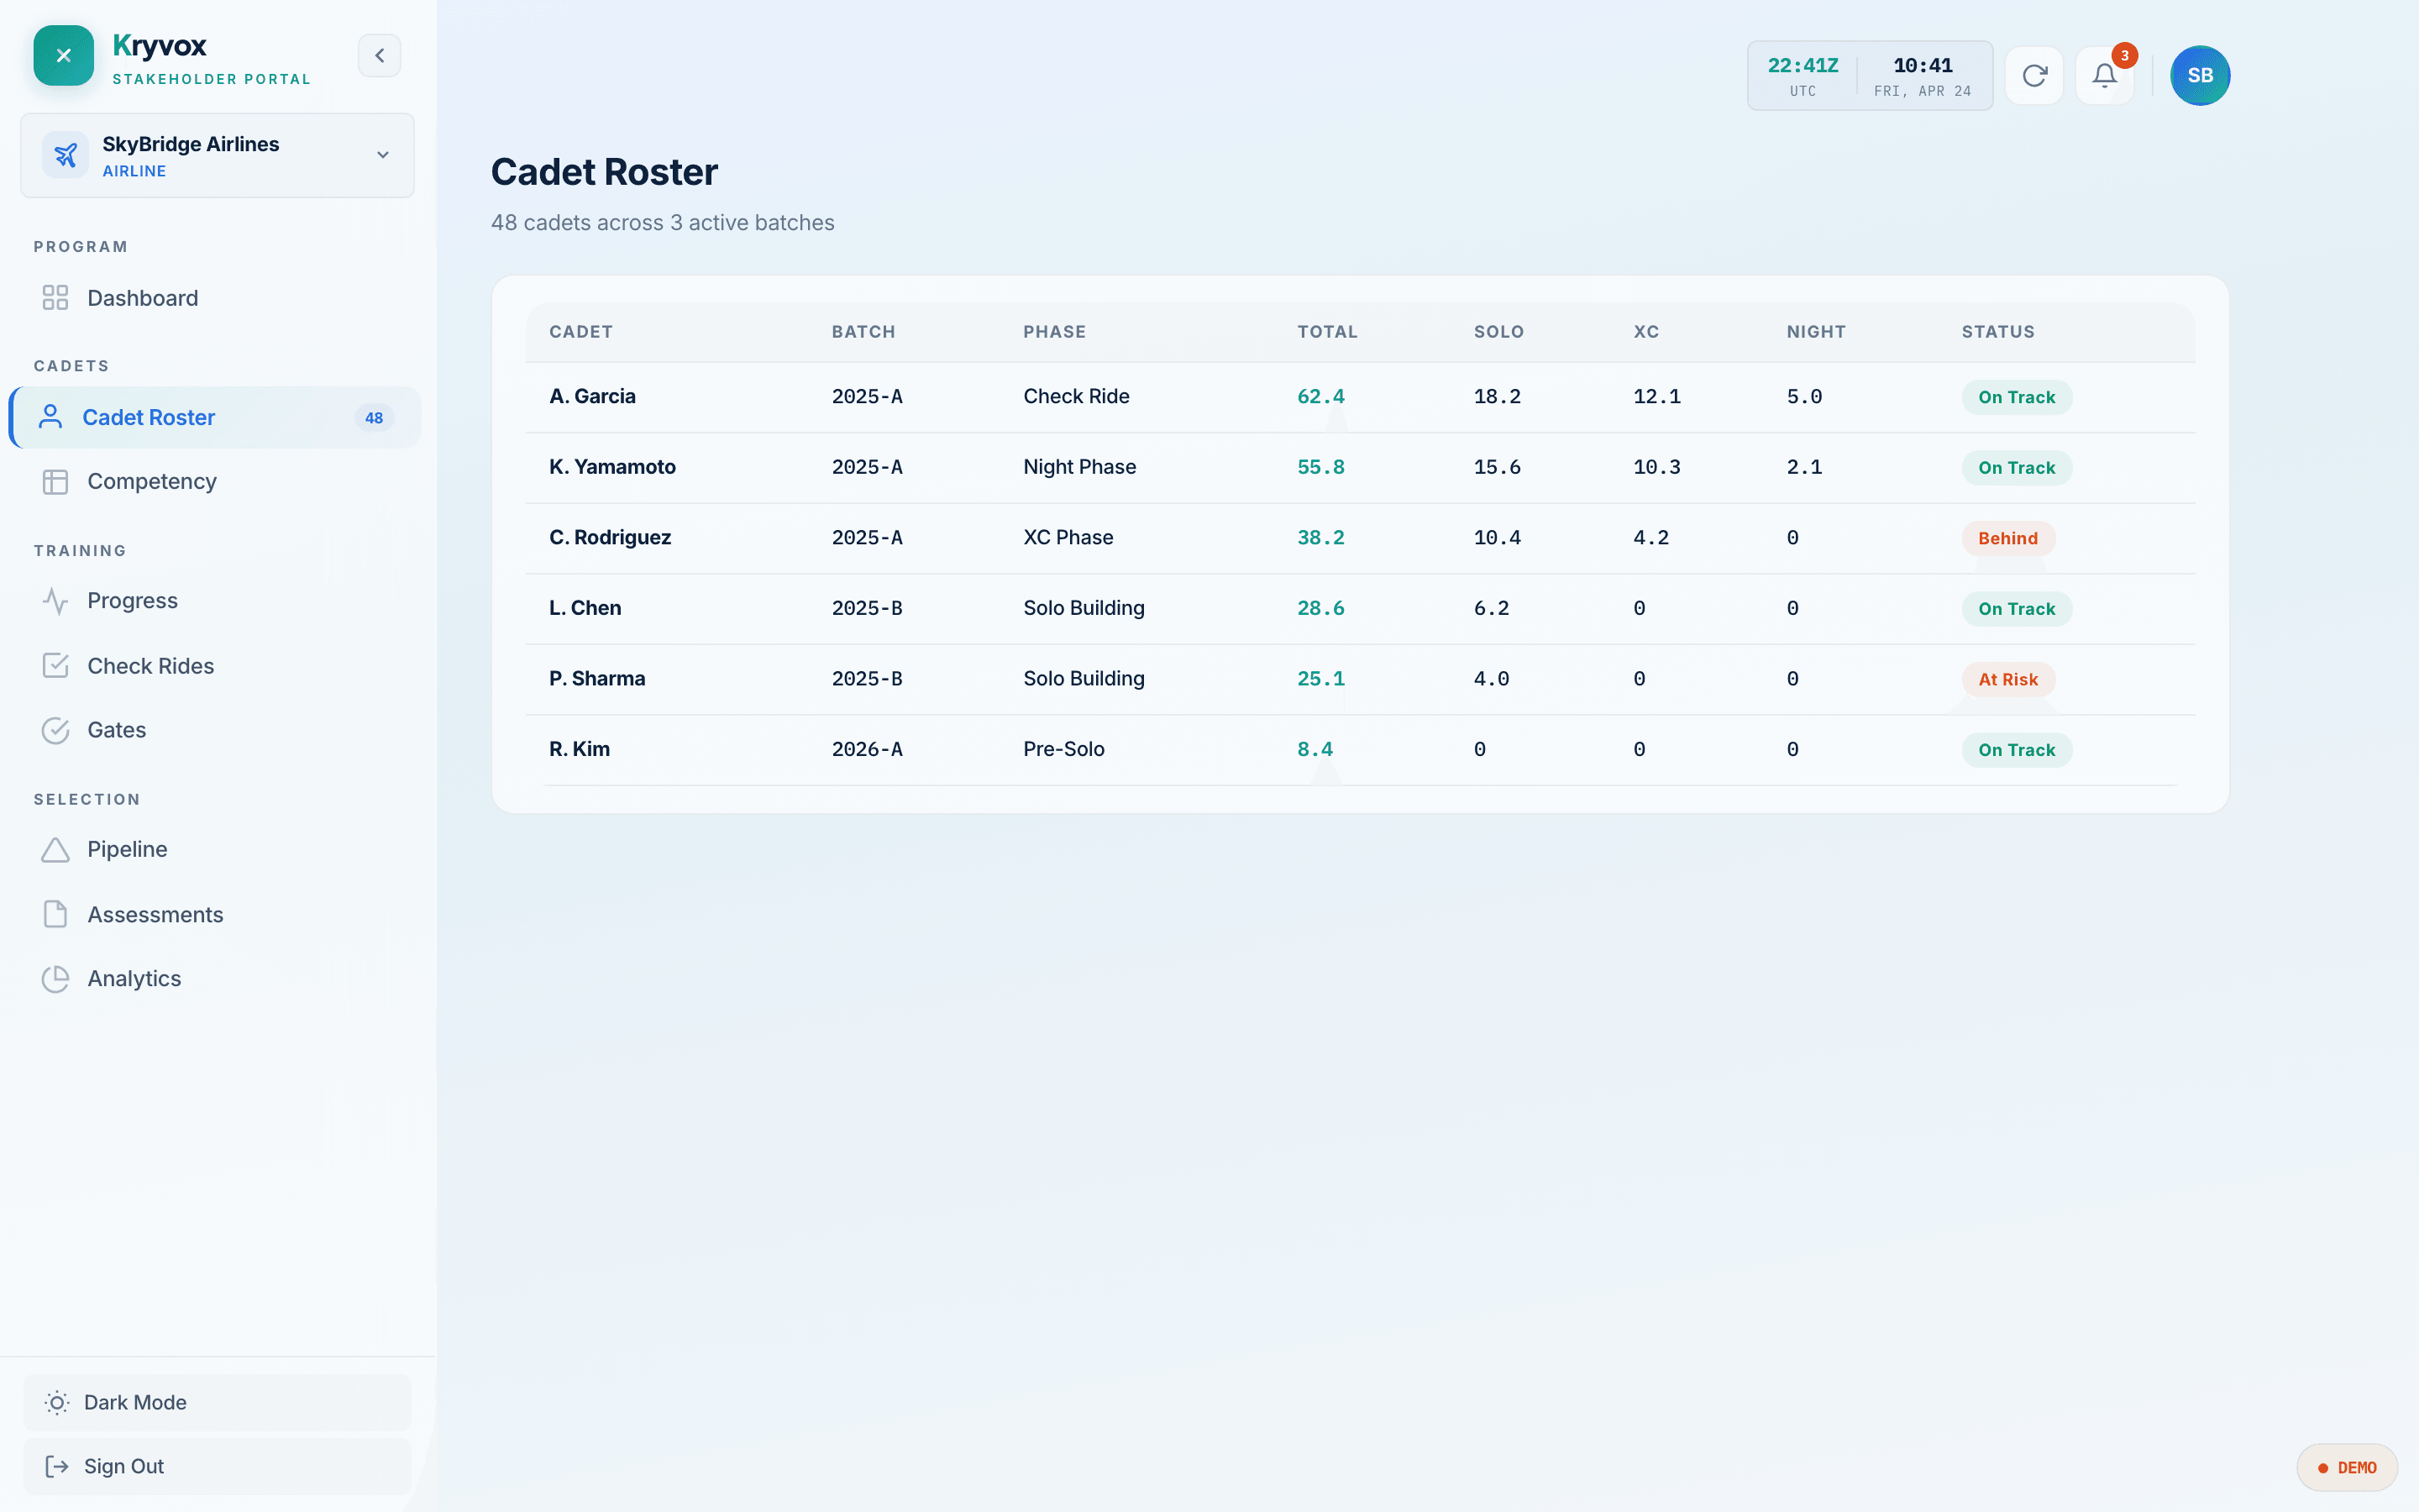Open the Pipeline page
Viewport: 2419px width, 1512px height.
pos(215,849)
